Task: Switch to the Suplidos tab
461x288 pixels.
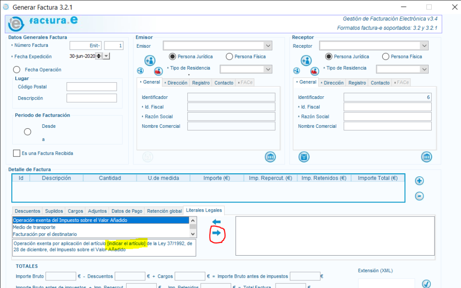Action: point(54,211)
